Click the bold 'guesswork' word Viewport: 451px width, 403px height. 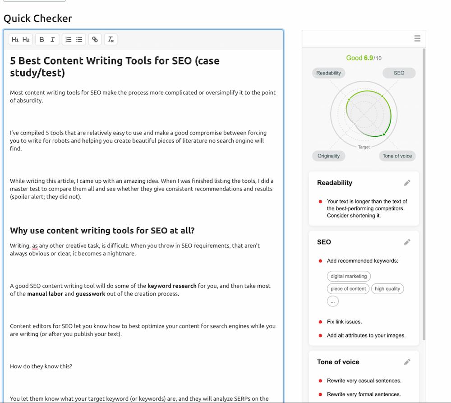[x=90, y=294]
